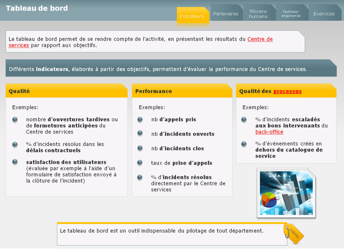
Task: Open the "processus" link in header
Action: click(287, 91)
